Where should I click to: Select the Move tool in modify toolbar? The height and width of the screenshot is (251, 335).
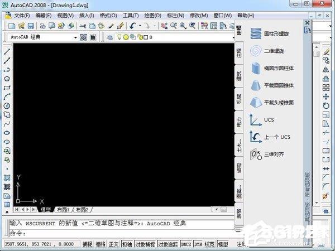coord(326,96)
